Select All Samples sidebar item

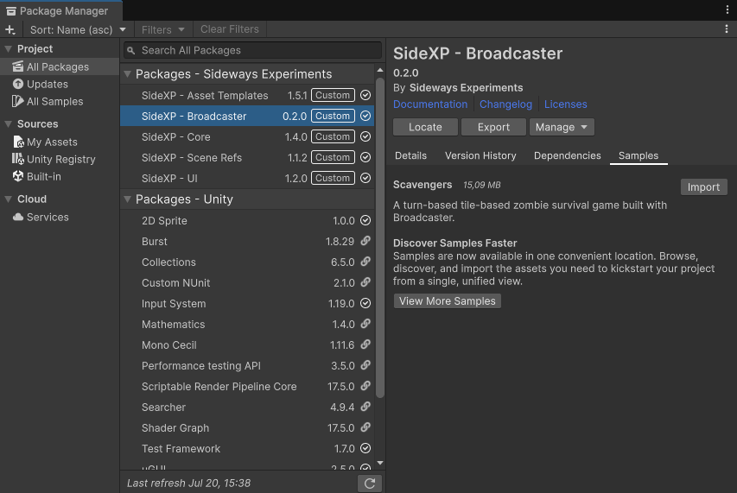[60, 101]
